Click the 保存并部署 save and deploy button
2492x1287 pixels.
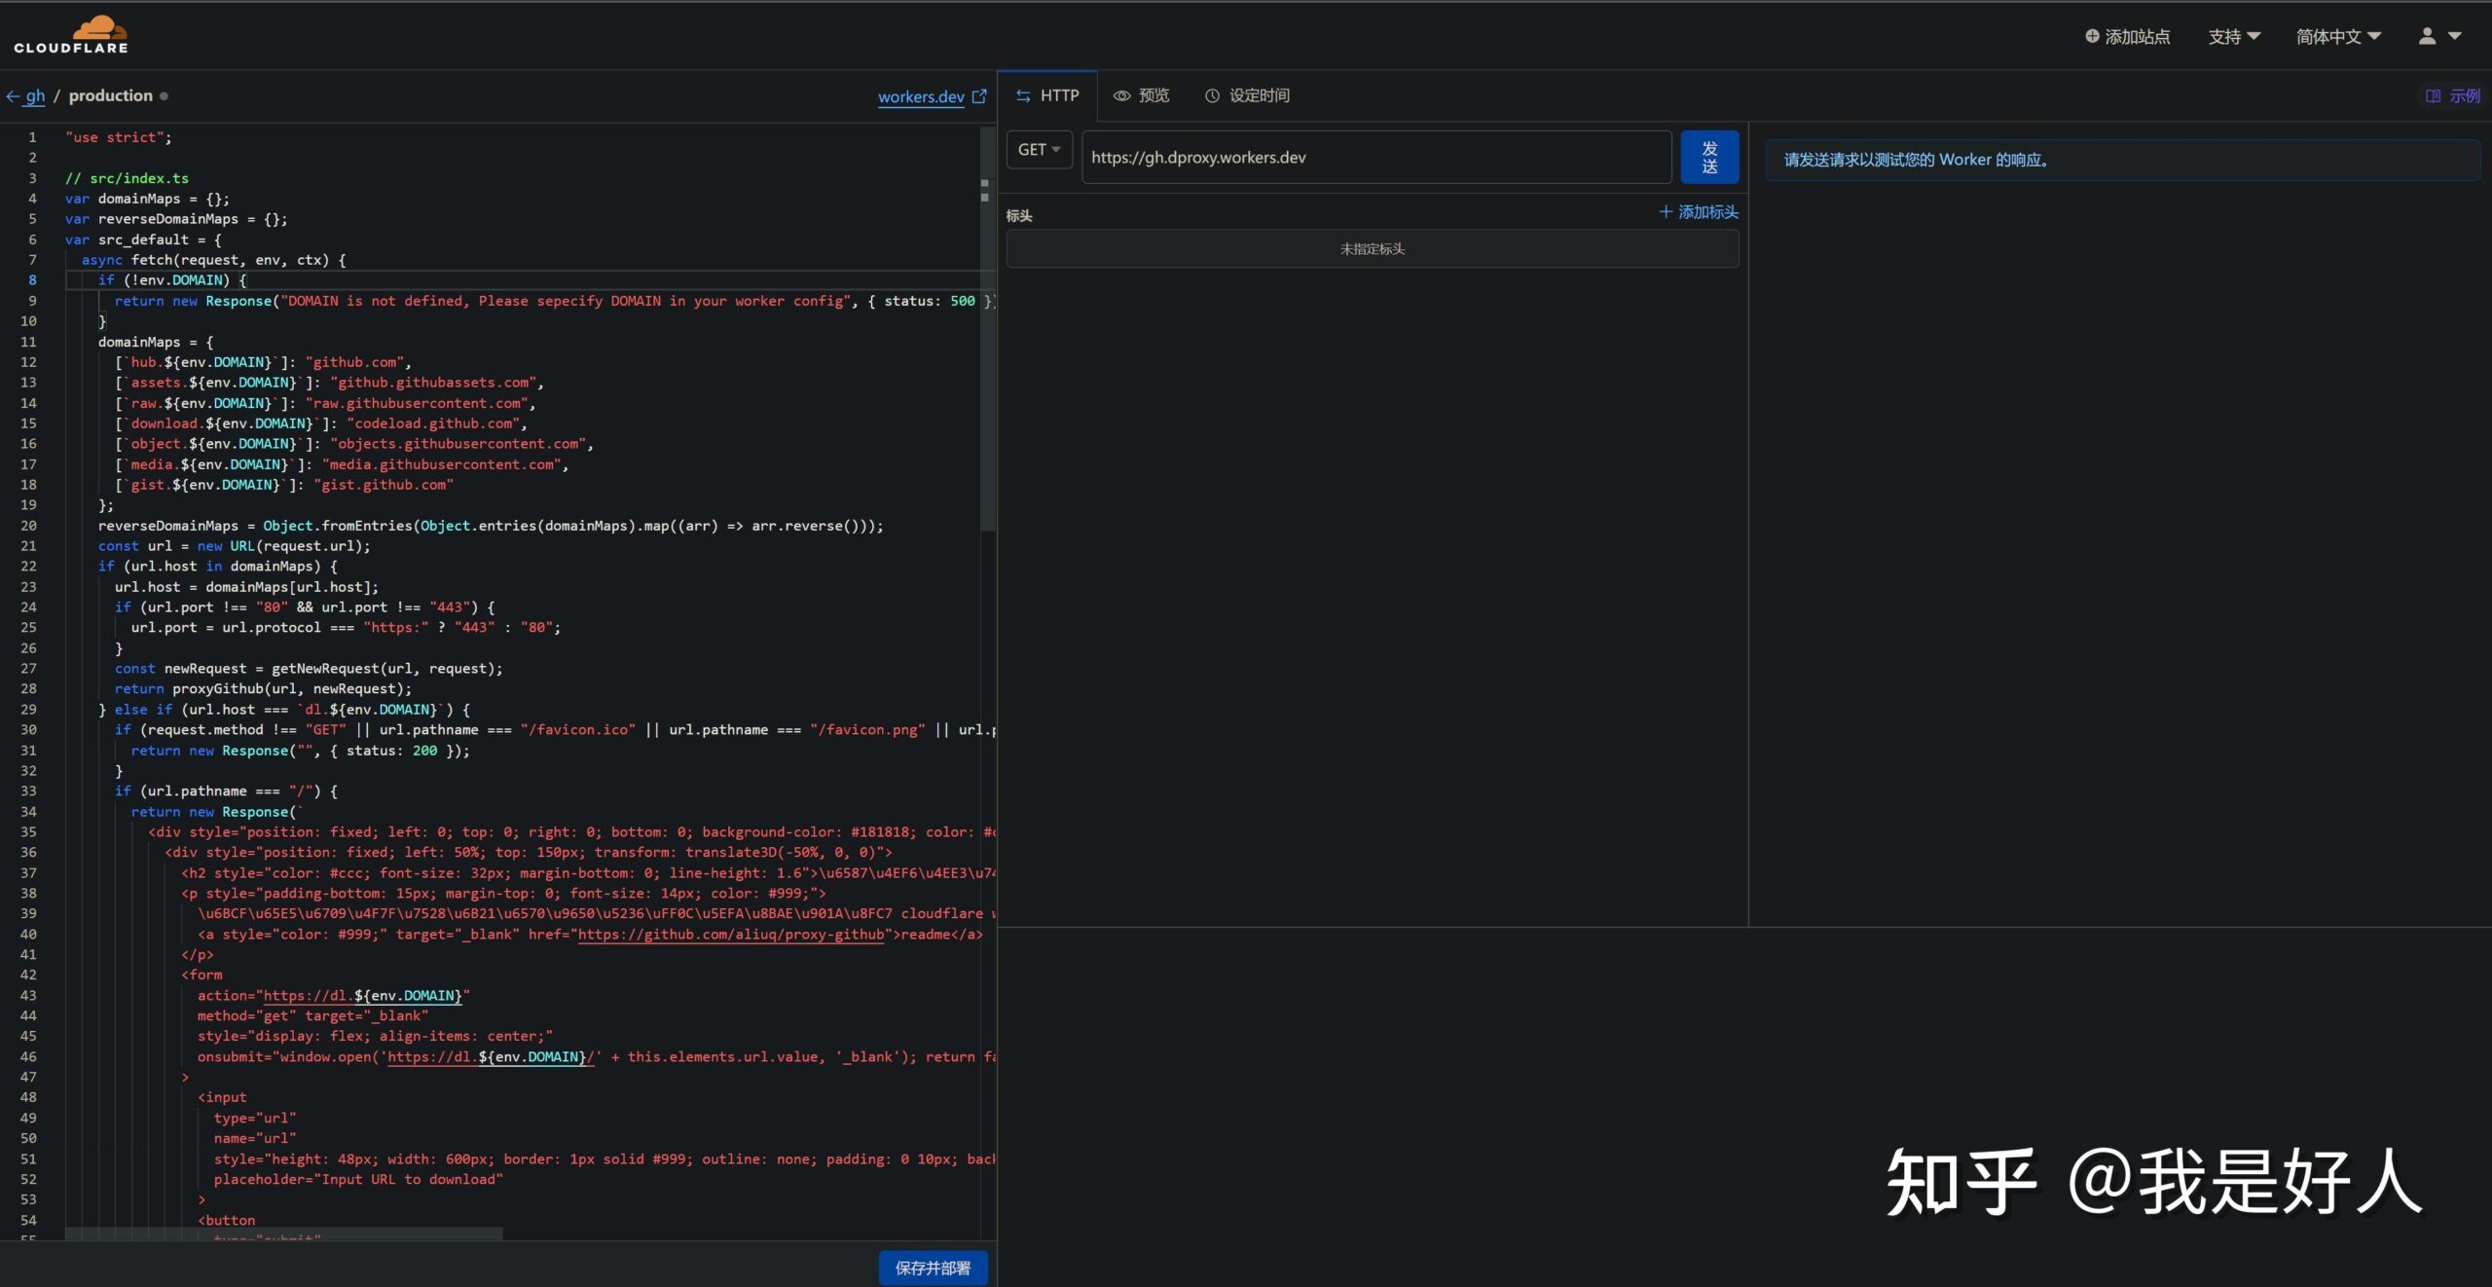pyautogui.click(x=933, y=1268)
